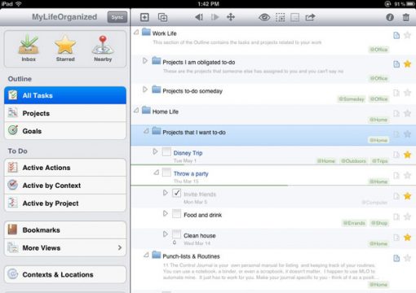Open the Starred view icon
Screen dimensions: 416x293
65,48
